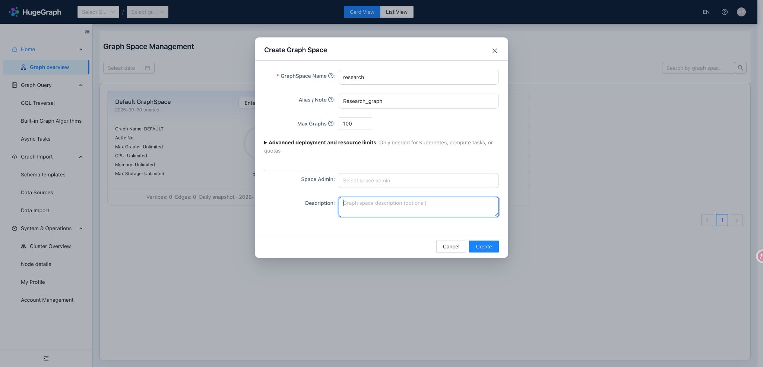This screenshot has width=763, height=367.
Task: Click the System & Operations icon
Action: coord(15,228)
